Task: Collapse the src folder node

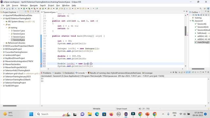Action: [x=4, y=25]
